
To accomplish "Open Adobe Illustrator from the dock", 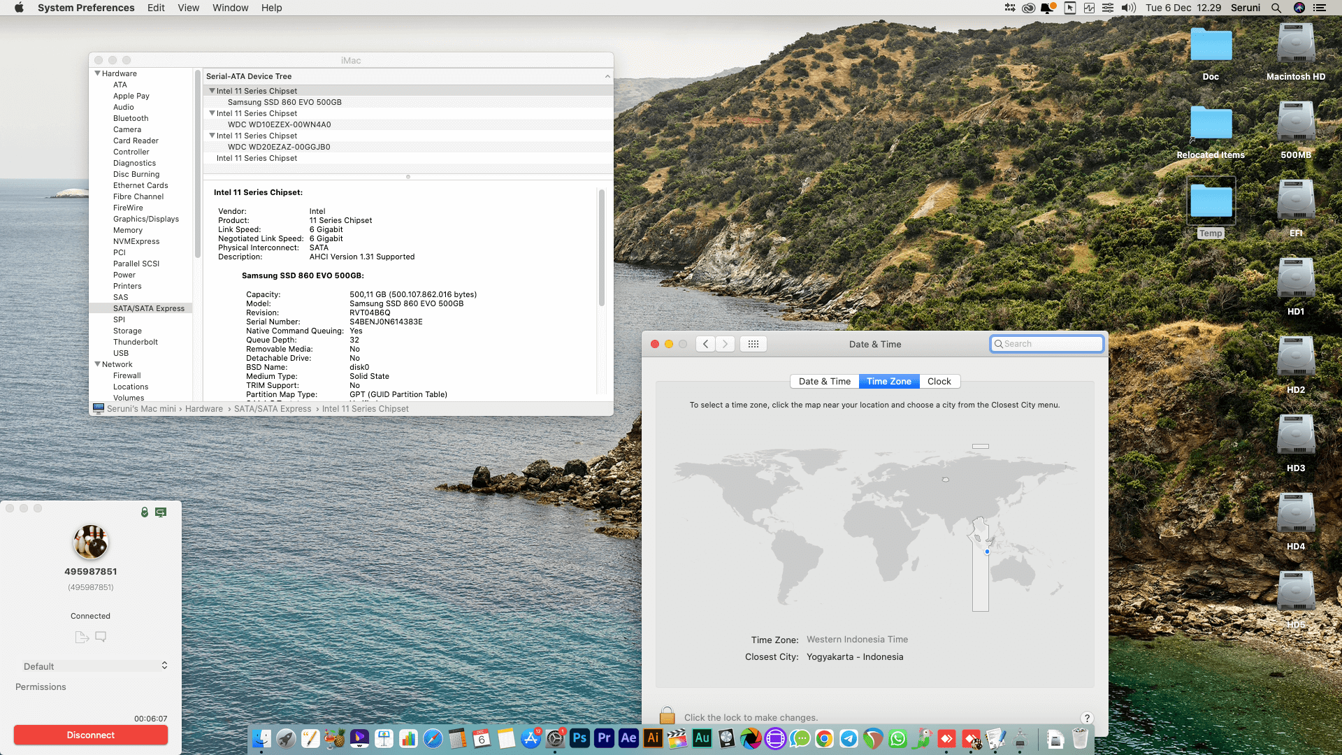I will [x=653, y=738].
